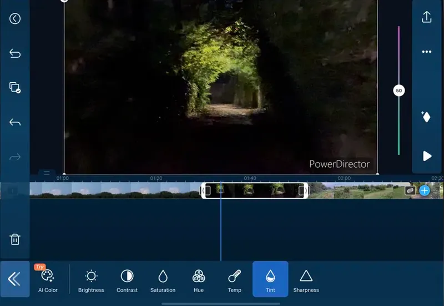Click the greyed redo arrow icon
Viewport: 444px width, 306px height.
pyautogui.click(x=15, y=157)
